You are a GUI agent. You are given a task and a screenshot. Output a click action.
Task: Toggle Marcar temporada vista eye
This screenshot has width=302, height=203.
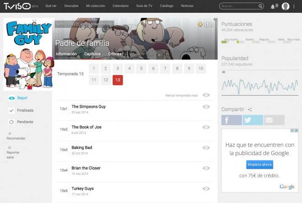pyautogui.click(x=206, y=95)
